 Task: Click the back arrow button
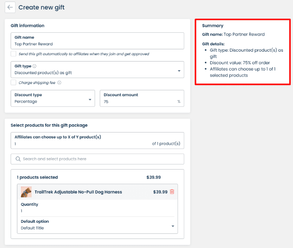point(10,7)
